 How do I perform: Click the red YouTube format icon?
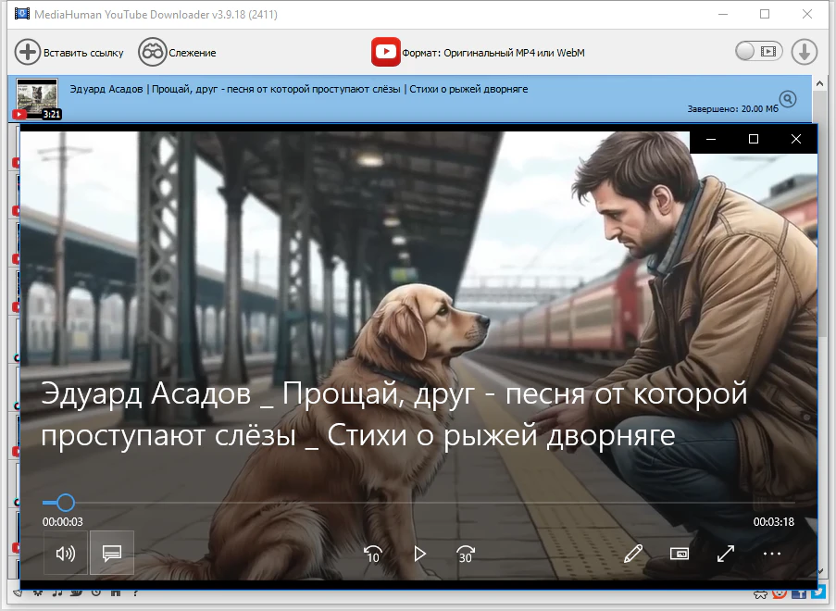click(x=385, y=52)
